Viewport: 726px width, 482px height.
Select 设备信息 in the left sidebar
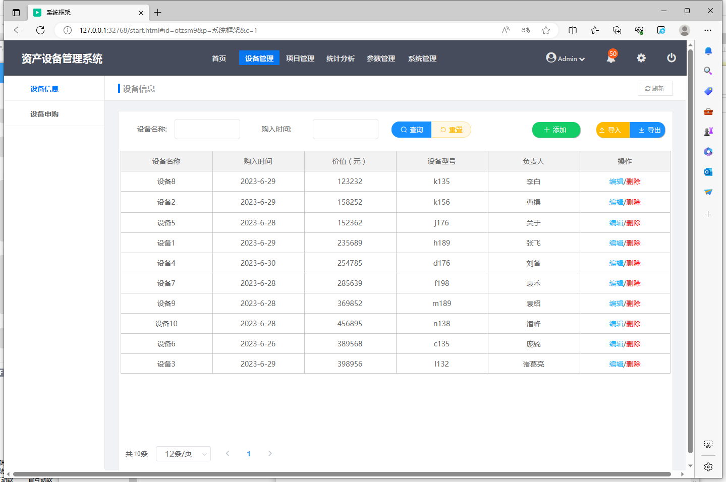(44, 89)
